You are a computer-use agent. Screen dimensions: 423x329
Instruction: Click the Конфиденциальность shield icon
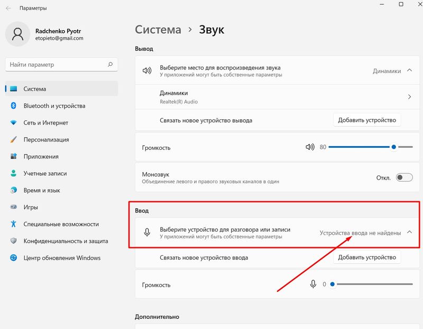(x=14, y=241)
